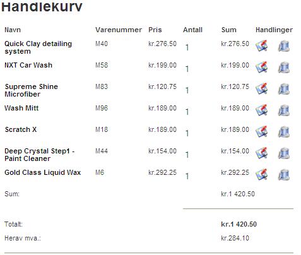This screenshot has height=255, width=301.
Task: Remove Quick Clay detailing system via trash icon
Action: click(284, 46)
